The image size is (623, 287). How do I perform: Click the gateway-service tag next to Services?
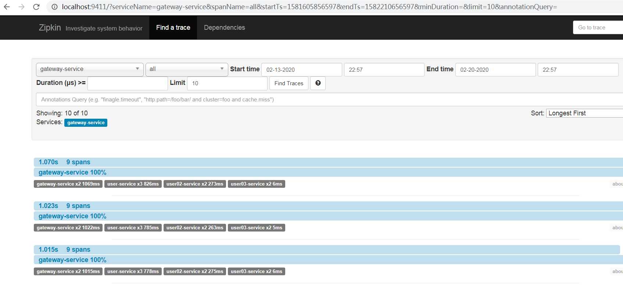(x=86, y=123)
